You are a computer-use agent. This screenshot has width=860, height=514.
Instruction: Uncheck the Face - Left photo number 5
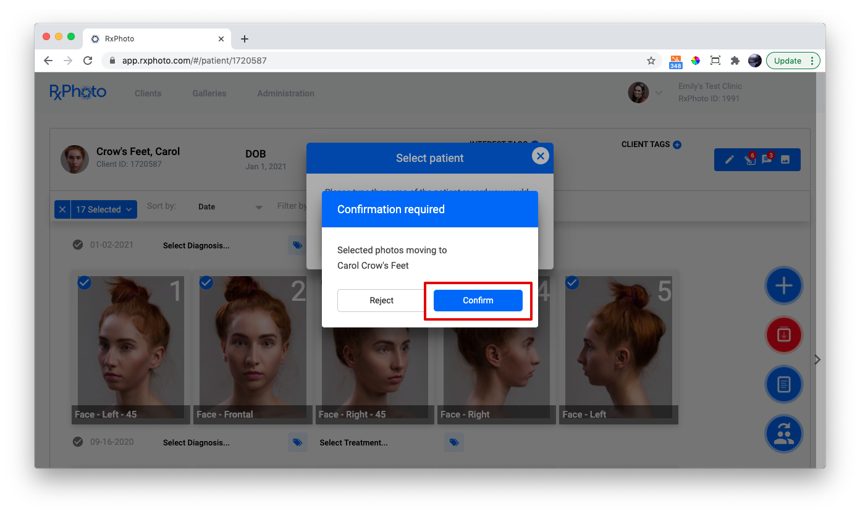(572, 282)
